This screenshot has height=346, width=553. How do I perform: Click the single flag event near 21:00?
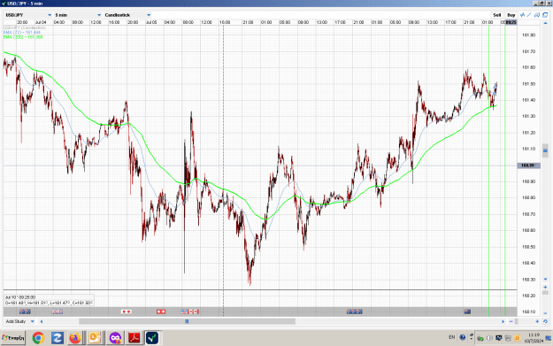click(x=467, y=311)
